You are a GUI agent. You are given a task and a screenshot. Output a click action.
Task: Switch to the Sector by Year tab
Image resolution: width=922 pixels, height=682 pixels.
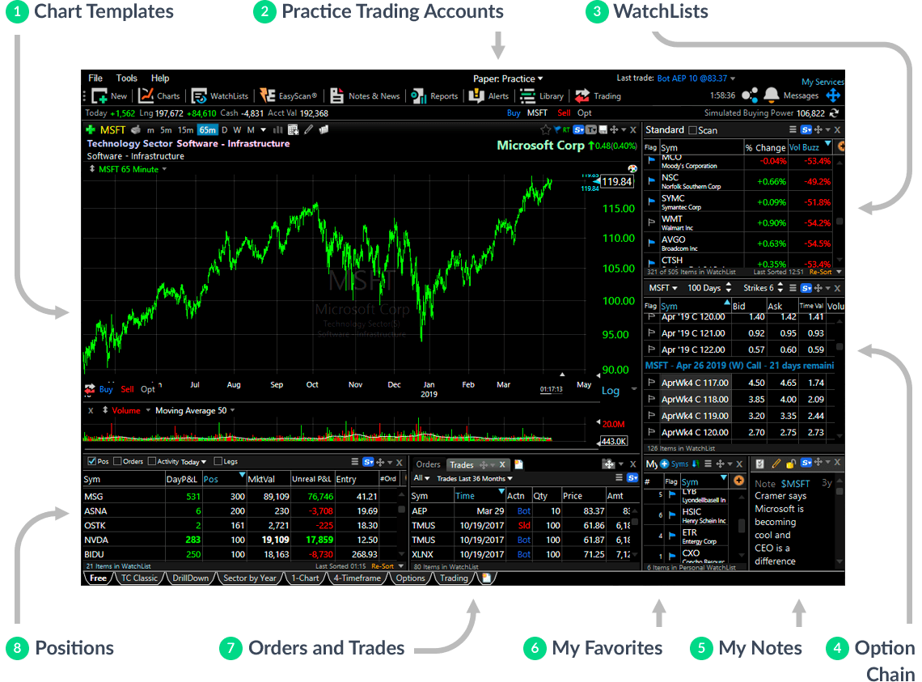249,578
